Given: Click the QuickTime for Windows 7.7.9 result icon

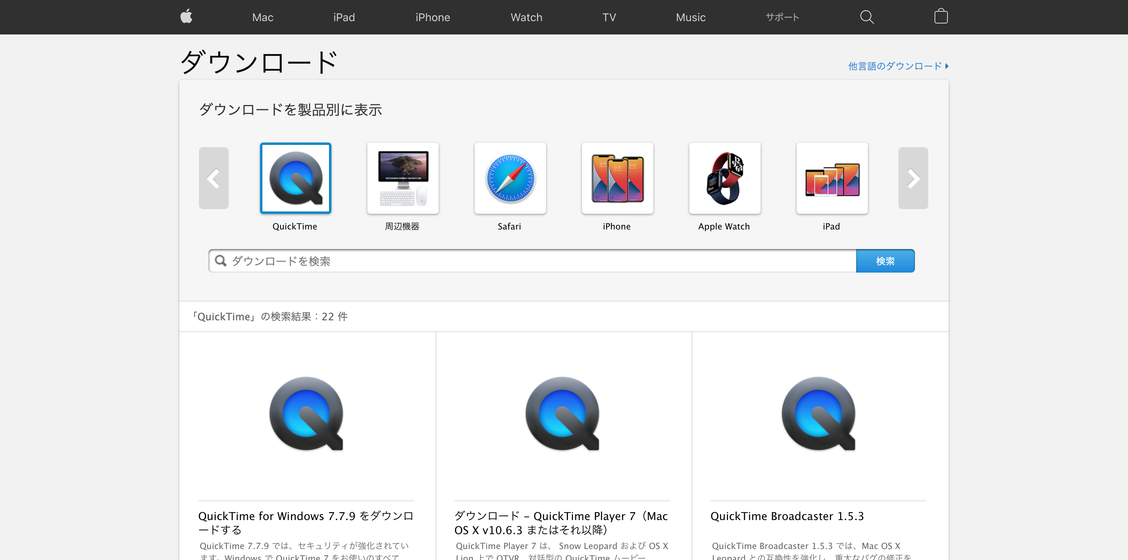Looking at the screenshot, I should tap(306, 413).
